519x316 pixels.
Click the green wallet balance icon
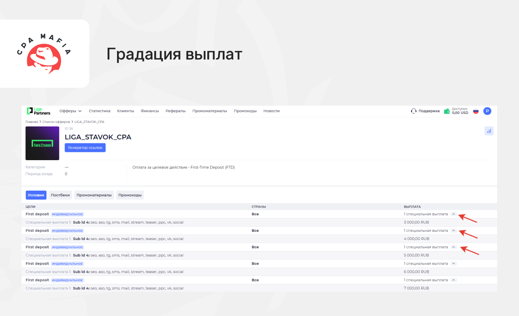click(447, 111)
